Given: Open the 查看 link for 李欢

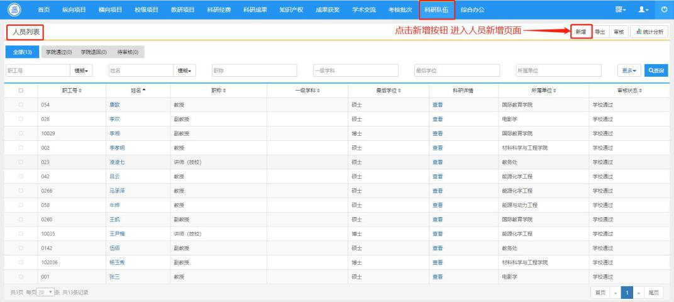Looking at the screenshot, I should (438, 119).
